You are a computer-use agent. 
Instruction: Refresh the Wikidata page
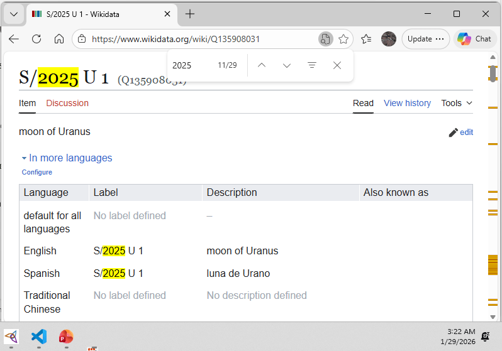click(36, 39)
